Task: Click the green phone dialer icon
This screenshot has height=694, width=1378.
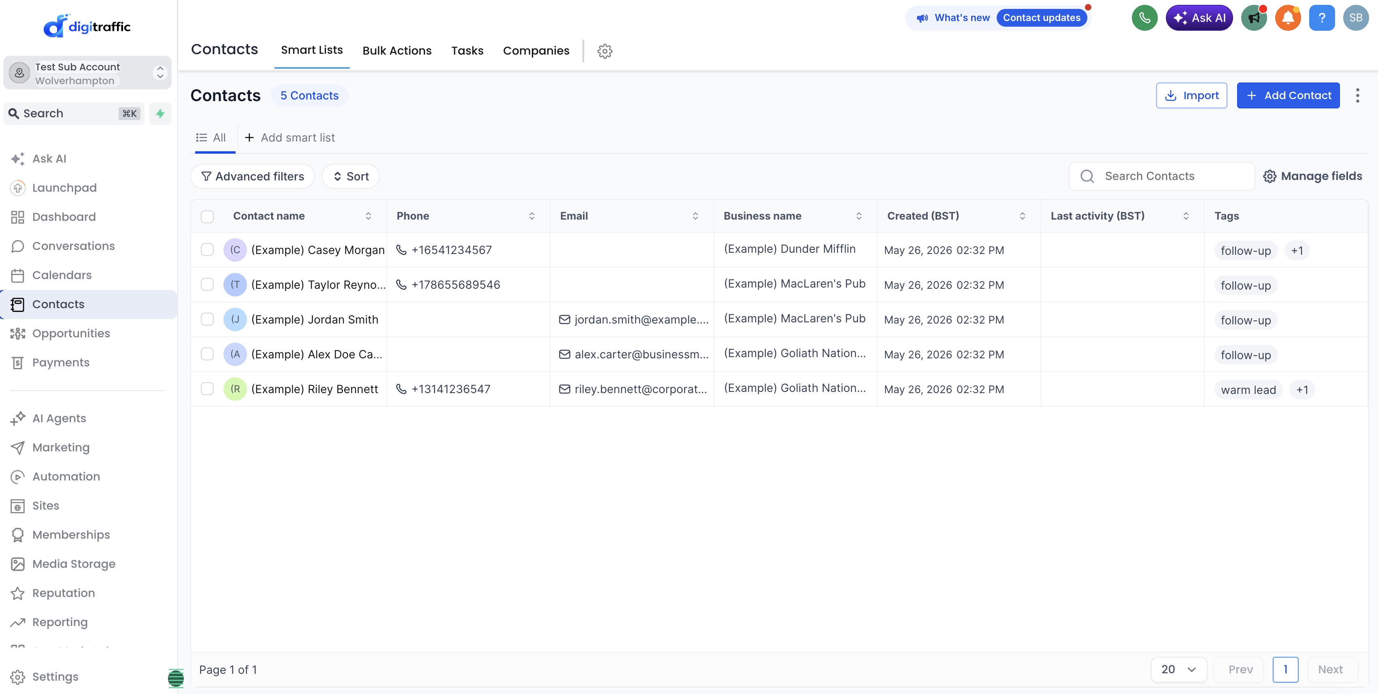Action: point(1144,18)
